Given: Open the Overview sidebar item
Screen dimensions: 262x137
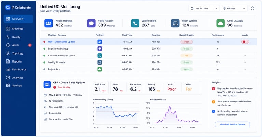Looking at the screenshot, I should click(18, 19).
